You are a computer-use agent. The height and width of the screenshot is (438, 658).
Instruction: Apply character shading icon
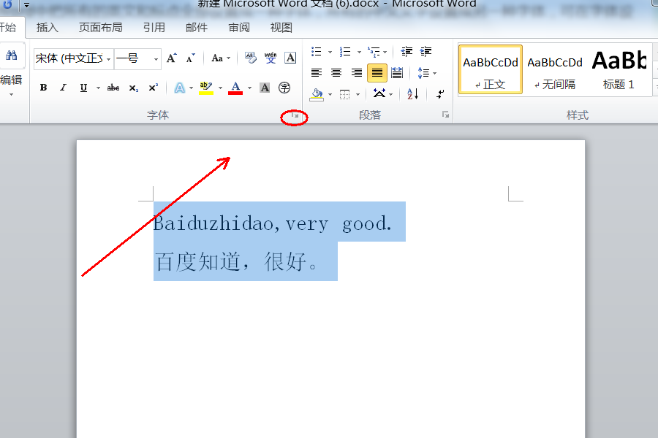(x=265, y=88)
